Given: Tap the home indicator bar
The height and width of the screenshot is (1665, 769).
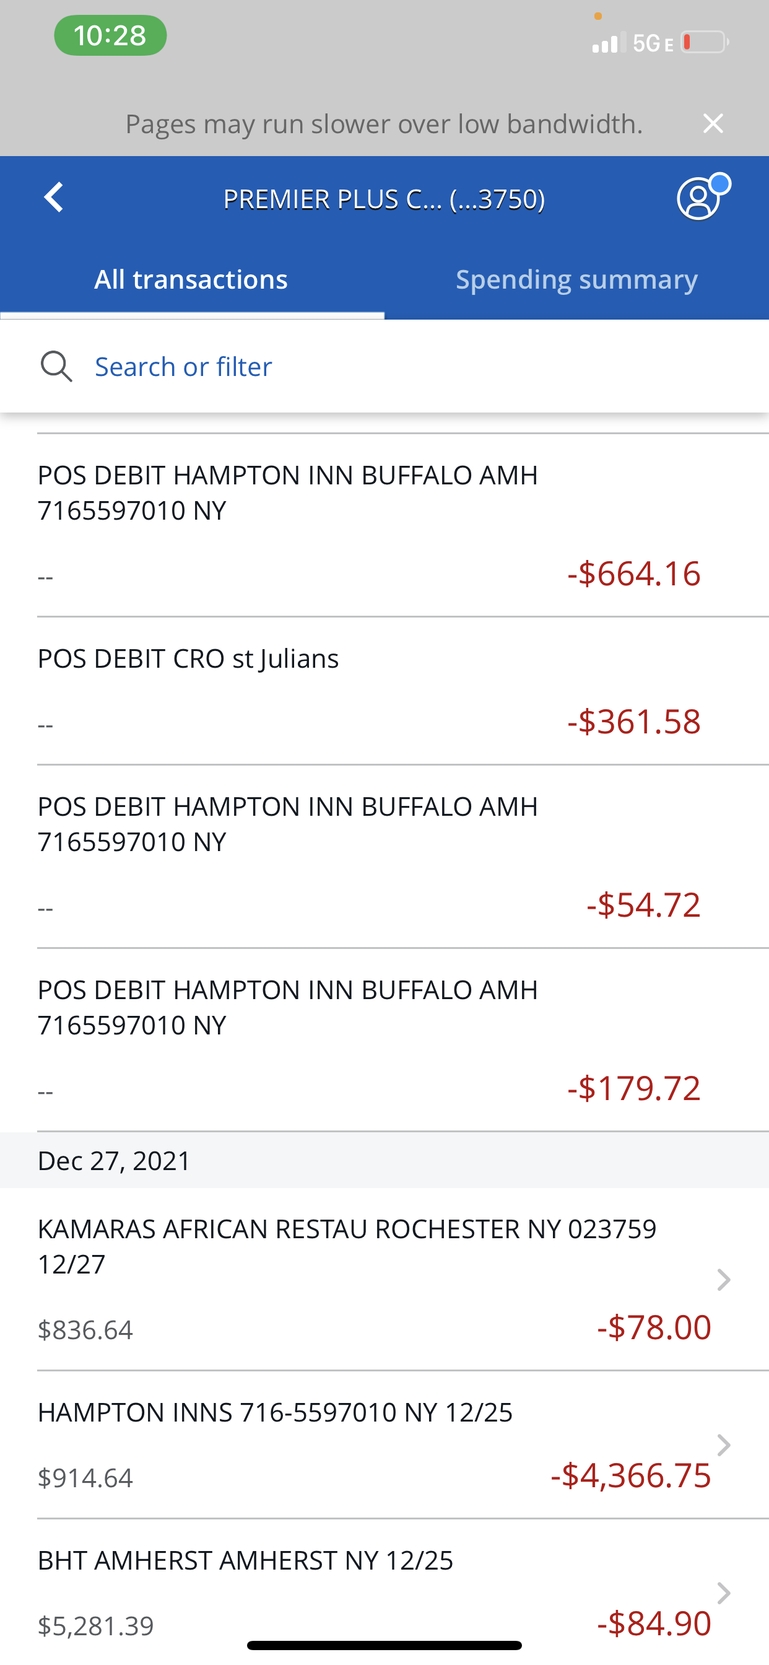Looking at the screenshot, I should tap(384, 1645).
